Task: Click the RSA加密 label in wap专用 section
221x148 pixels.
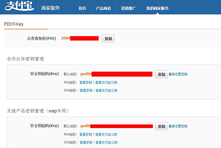Action: tap(70, 134)
